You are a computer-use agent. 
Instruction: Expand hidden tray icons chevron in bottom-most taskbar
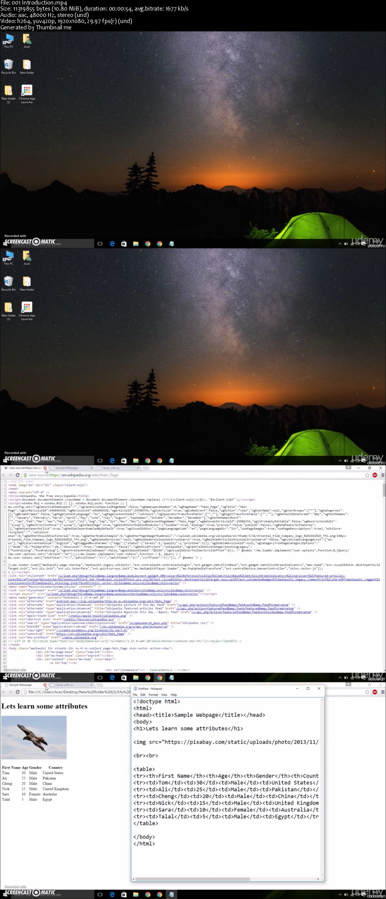(340, 894)
